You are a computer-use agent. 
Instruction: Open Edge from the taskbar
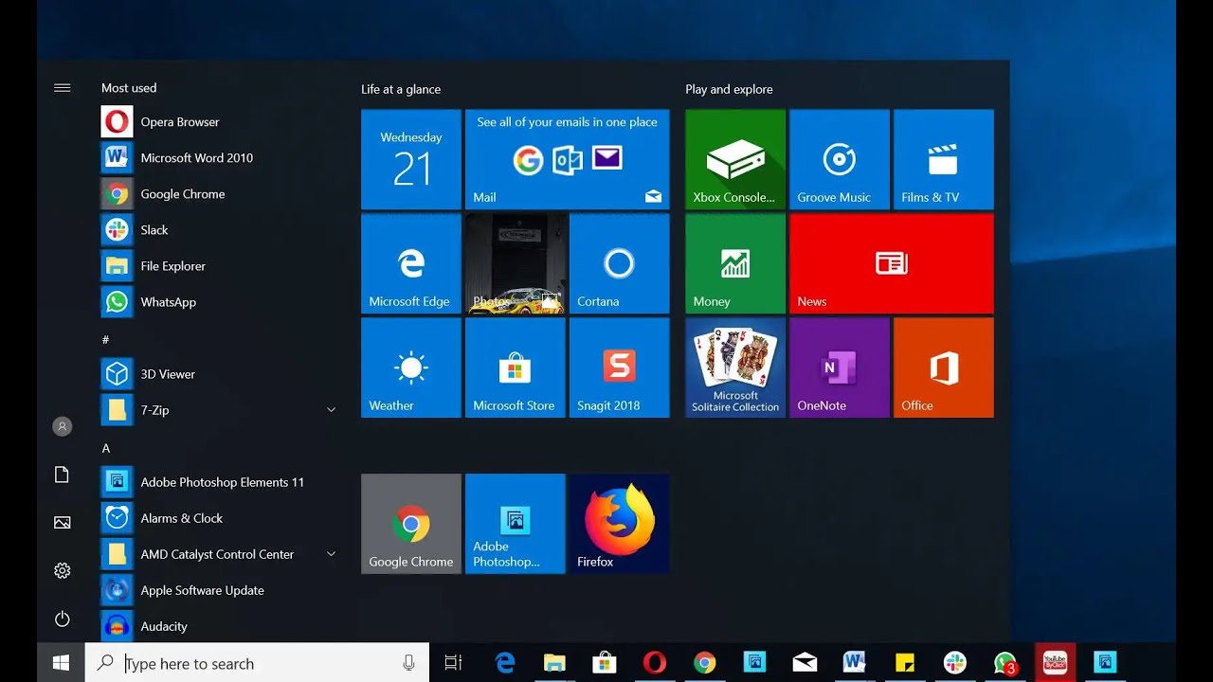tap(504, 663)
